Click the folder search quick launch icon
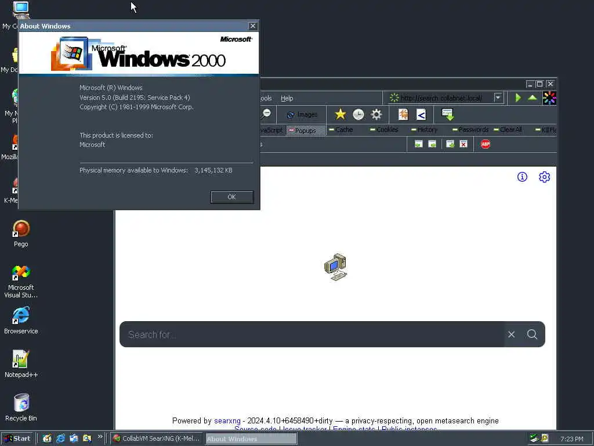 click(87, 438)
